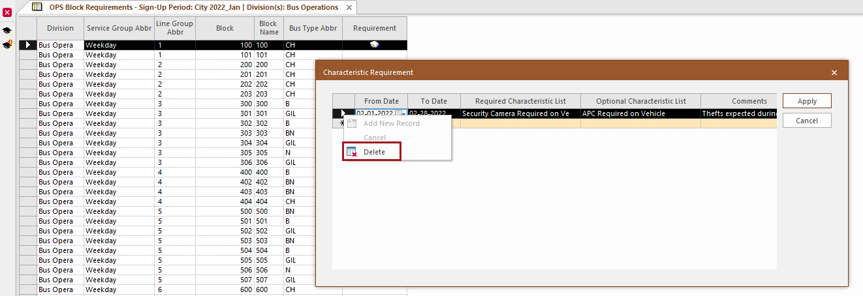
Task: Choose Add New Record in context menu
Action: point(391,123)
